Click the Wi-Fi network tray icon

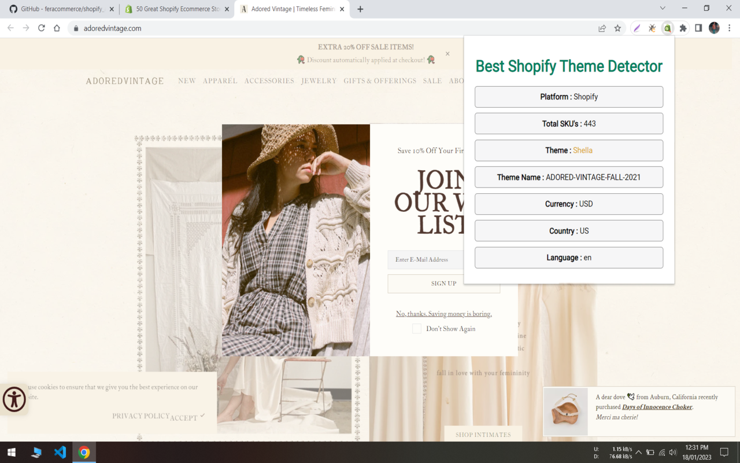(662, 452)
